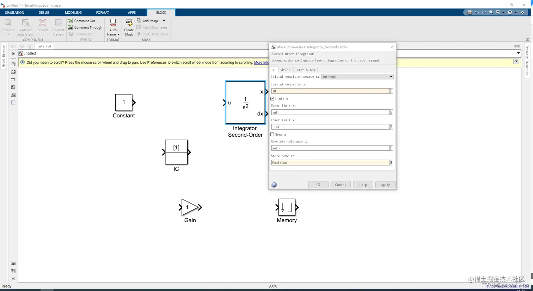Open Initial condition source x dropdown
Screen dimensions: 533x291
(357, 77)
